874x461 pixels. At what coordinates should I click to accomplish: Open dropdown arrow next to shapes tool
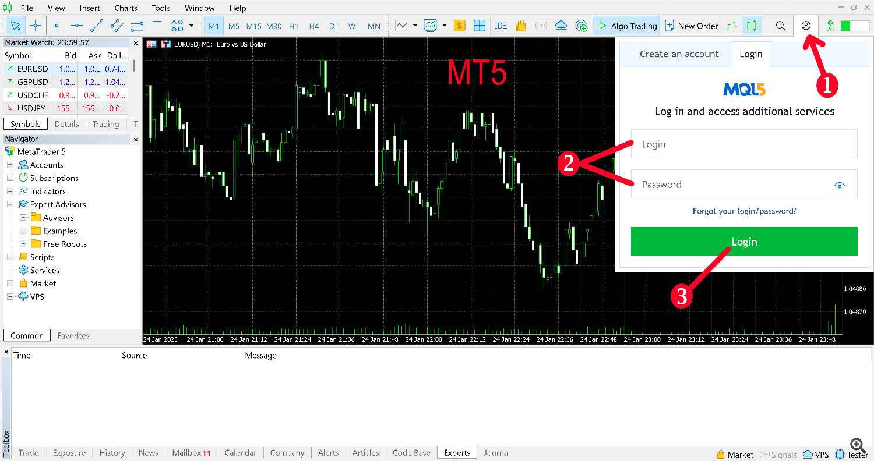coord(191,26)
